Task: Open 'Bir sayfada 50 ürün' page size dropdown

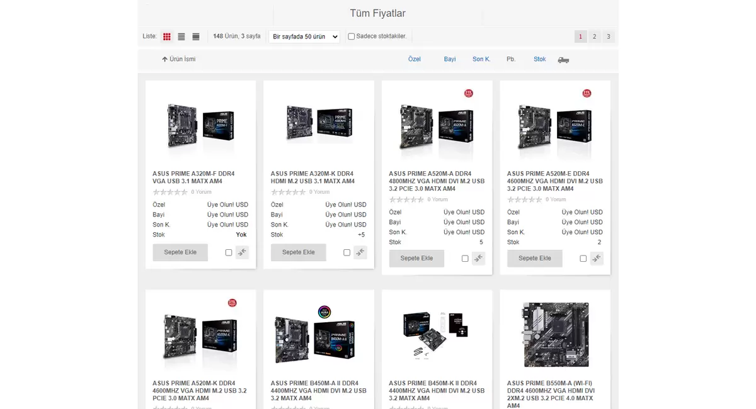Action: 304,36
